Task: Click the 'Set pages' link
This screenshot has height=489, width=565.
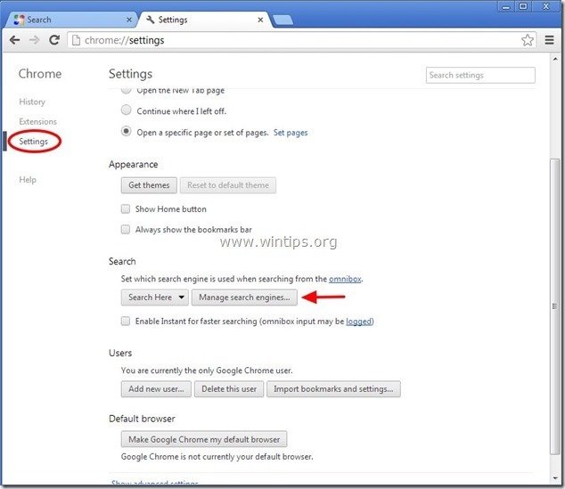Action: pyautogui.click(x=291, y=133)
